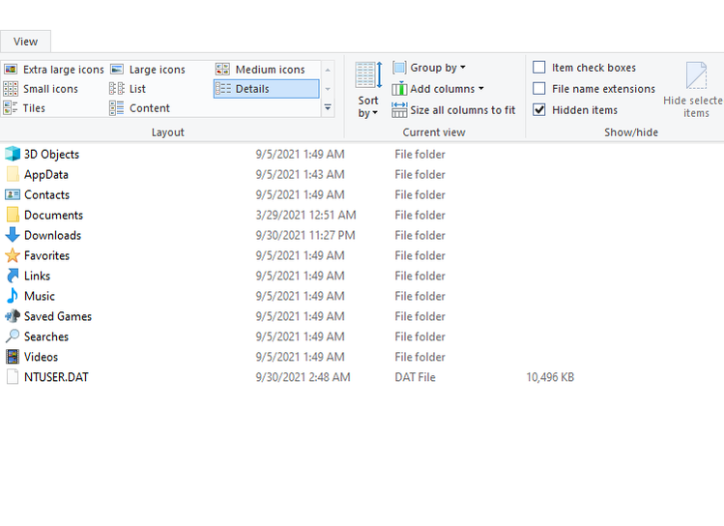Click the Saved Games icon
The image size is (724, 526).
13,316
